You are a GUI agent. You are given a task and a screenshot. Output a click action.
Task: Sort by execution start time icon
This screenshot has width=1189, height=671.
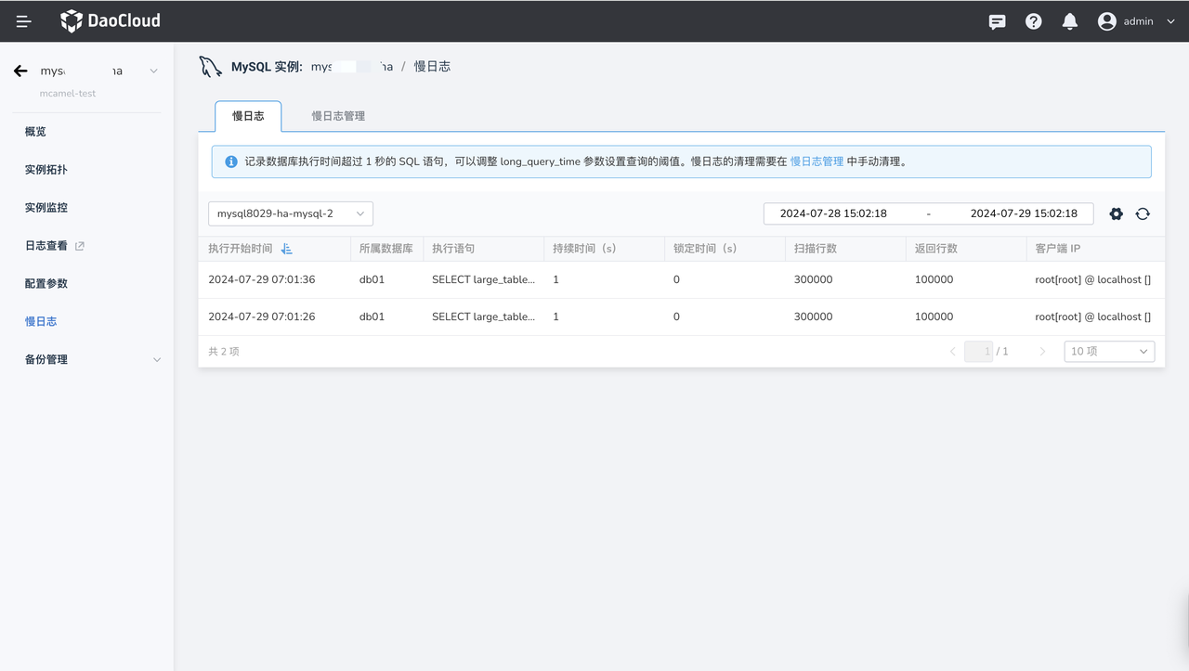pos(287,249)
